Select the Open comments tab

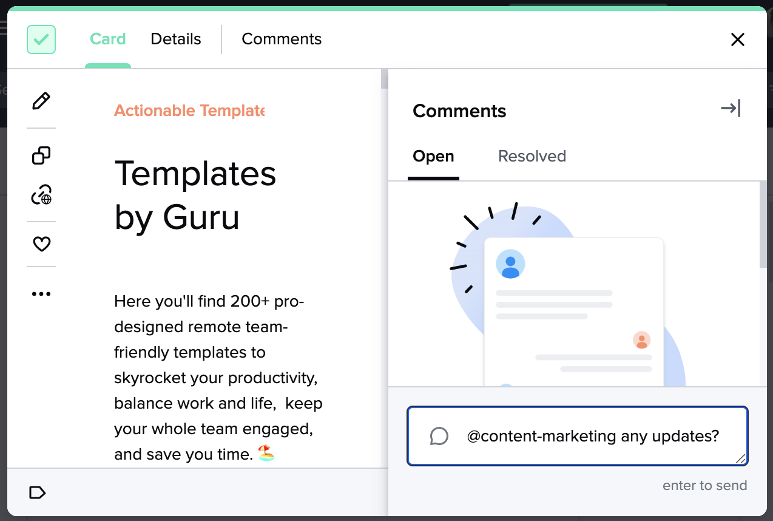pos(433,156)
